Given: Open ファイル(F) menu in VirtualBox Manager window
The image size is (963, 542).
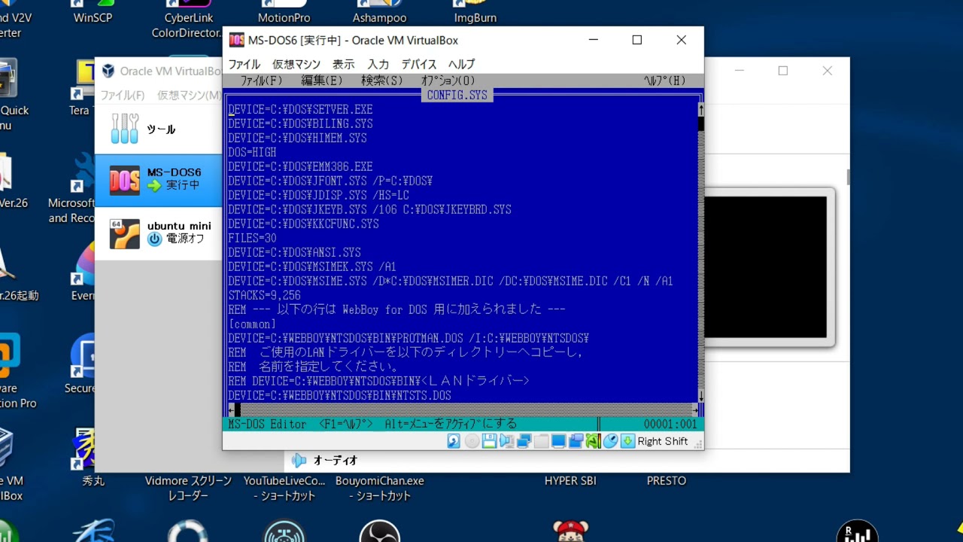Looking at the screenshot, I should tap(123, 96).
